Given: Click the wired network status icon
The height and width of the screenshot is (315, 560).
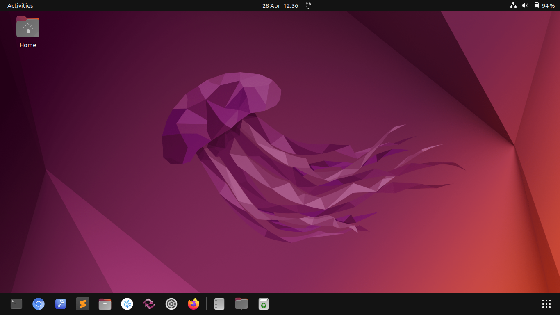Looking at the screenshot, I should 513,6.
